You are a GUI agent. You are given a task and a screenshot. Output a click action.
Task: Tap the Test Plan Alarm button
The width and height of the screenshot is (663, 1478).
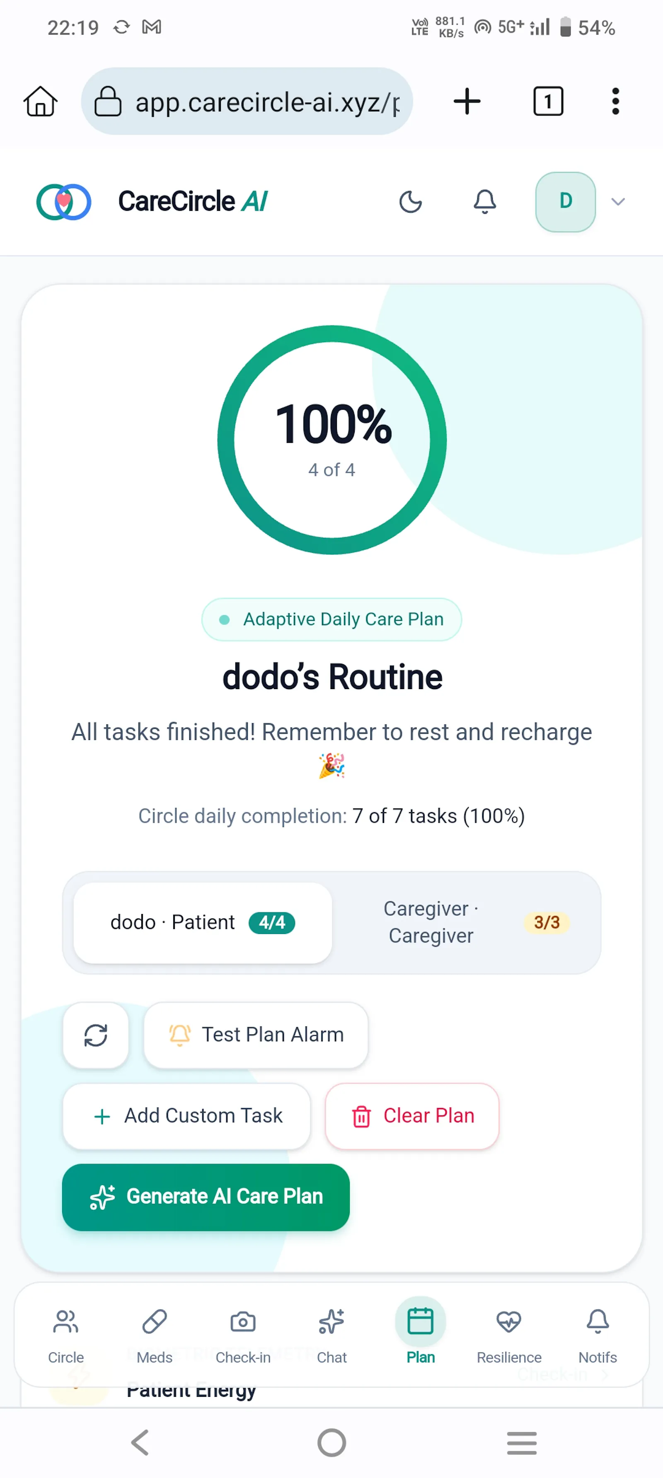[x=255, y=1035]
